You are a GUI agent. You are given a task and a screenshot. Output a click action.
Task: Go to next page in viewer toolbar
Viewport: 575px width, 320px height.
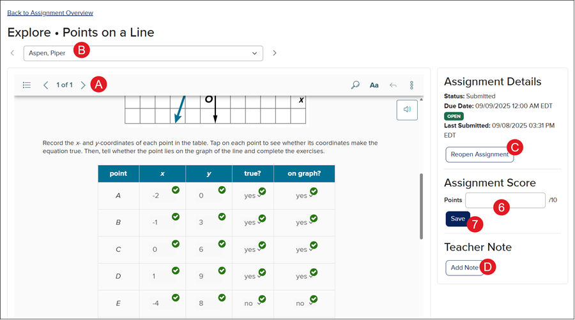83,85
